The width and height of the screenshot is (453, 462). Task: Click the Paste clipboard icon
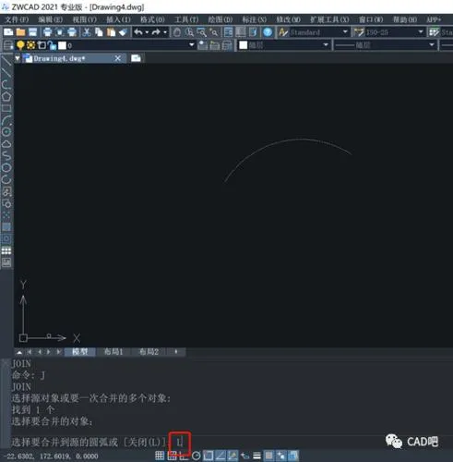click(x=111, y=32)
